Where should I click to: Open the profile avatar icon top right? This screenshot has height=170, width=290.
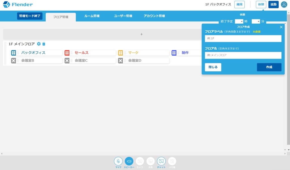click(x=284, y=5)
